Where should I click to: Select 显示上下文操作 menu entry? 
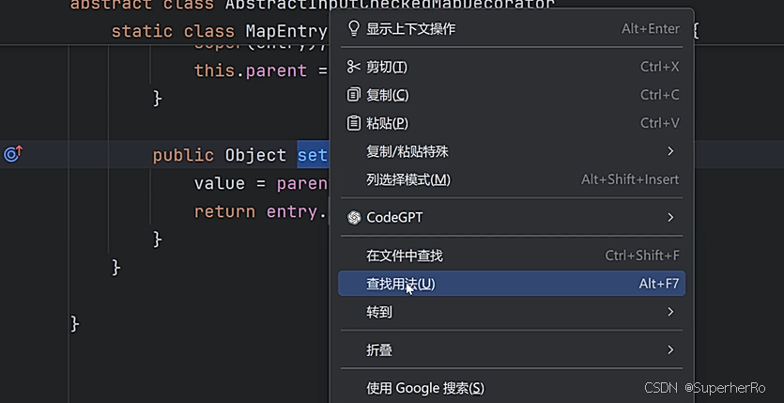click(512, 28)
